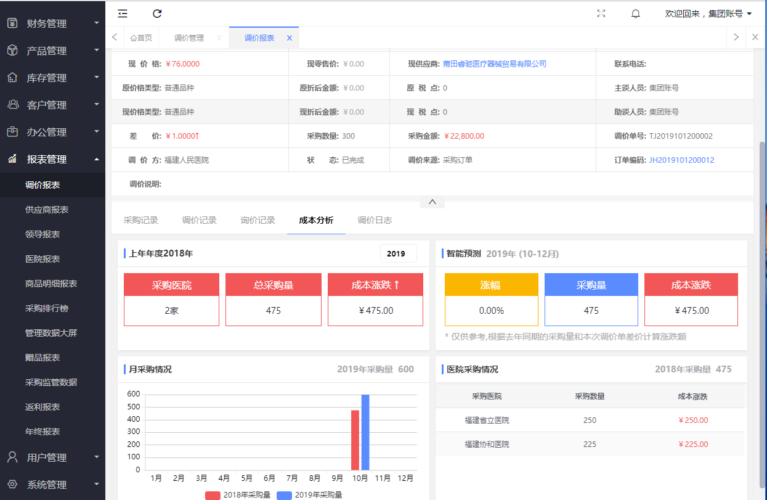Toggle the 2019年采购量 legend series

tap(309, 495)
